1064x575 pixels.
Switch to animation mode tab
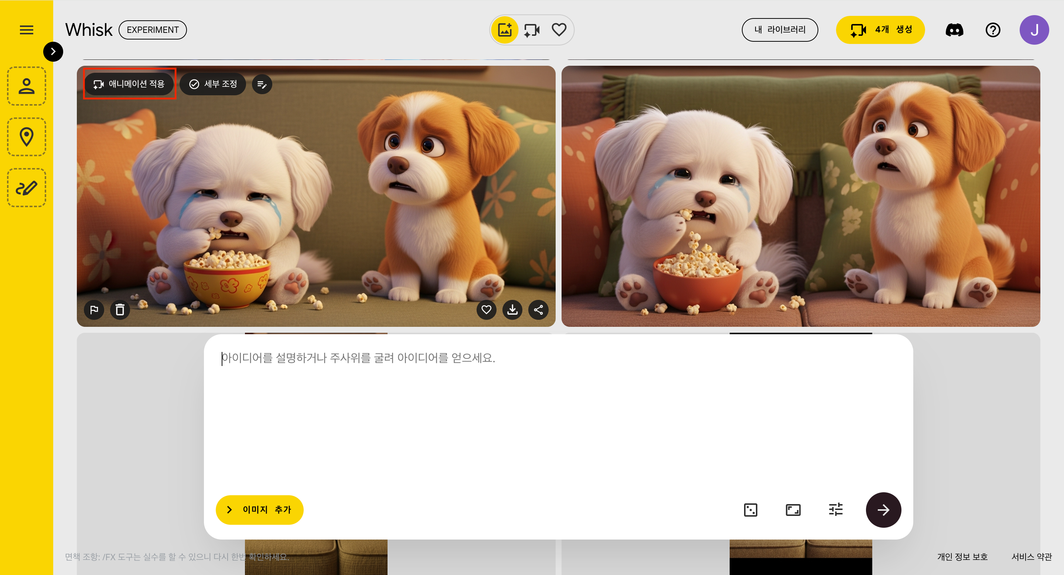(532, 30)
